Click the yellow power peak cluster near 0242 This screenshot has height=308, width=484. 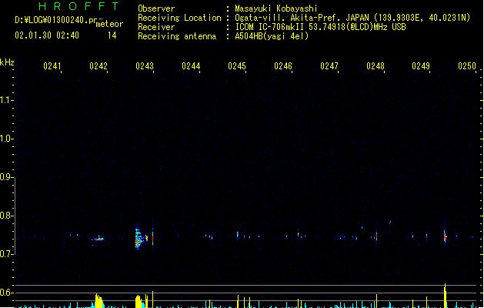[98, 300]
